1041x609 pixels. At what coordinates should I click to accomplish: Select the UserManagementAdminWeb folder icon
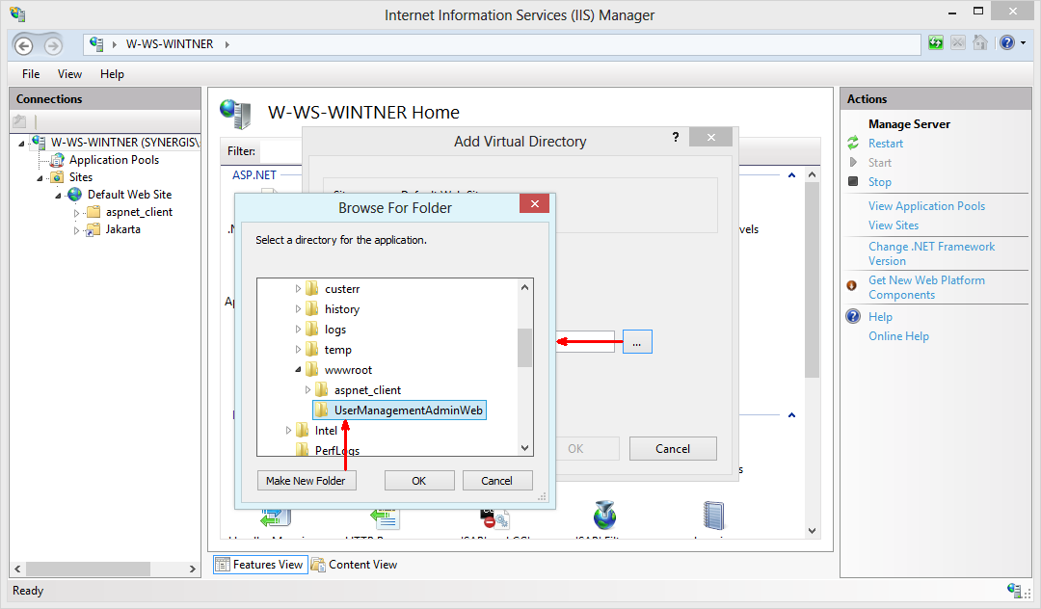[x=322, y=410]
